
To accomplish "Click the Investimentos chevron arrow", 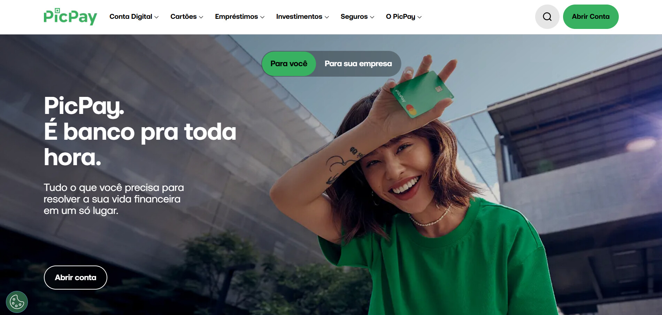I will [x=327, y=17].
